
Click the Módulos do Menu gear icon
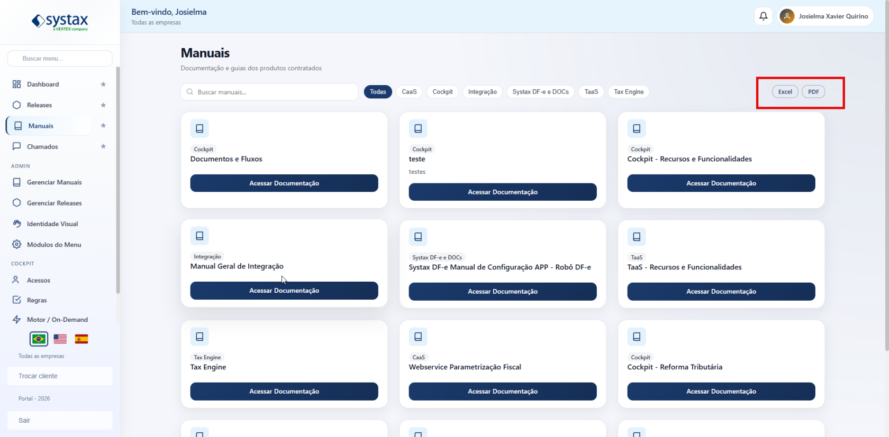tap(17, 244)
